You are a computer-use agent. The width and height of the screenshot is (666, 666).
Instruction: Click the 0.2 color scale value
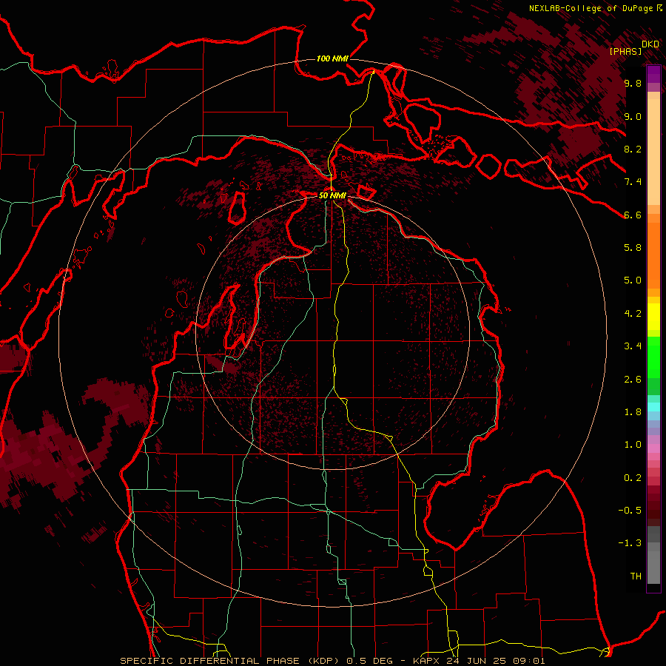(x=633, y=478)
